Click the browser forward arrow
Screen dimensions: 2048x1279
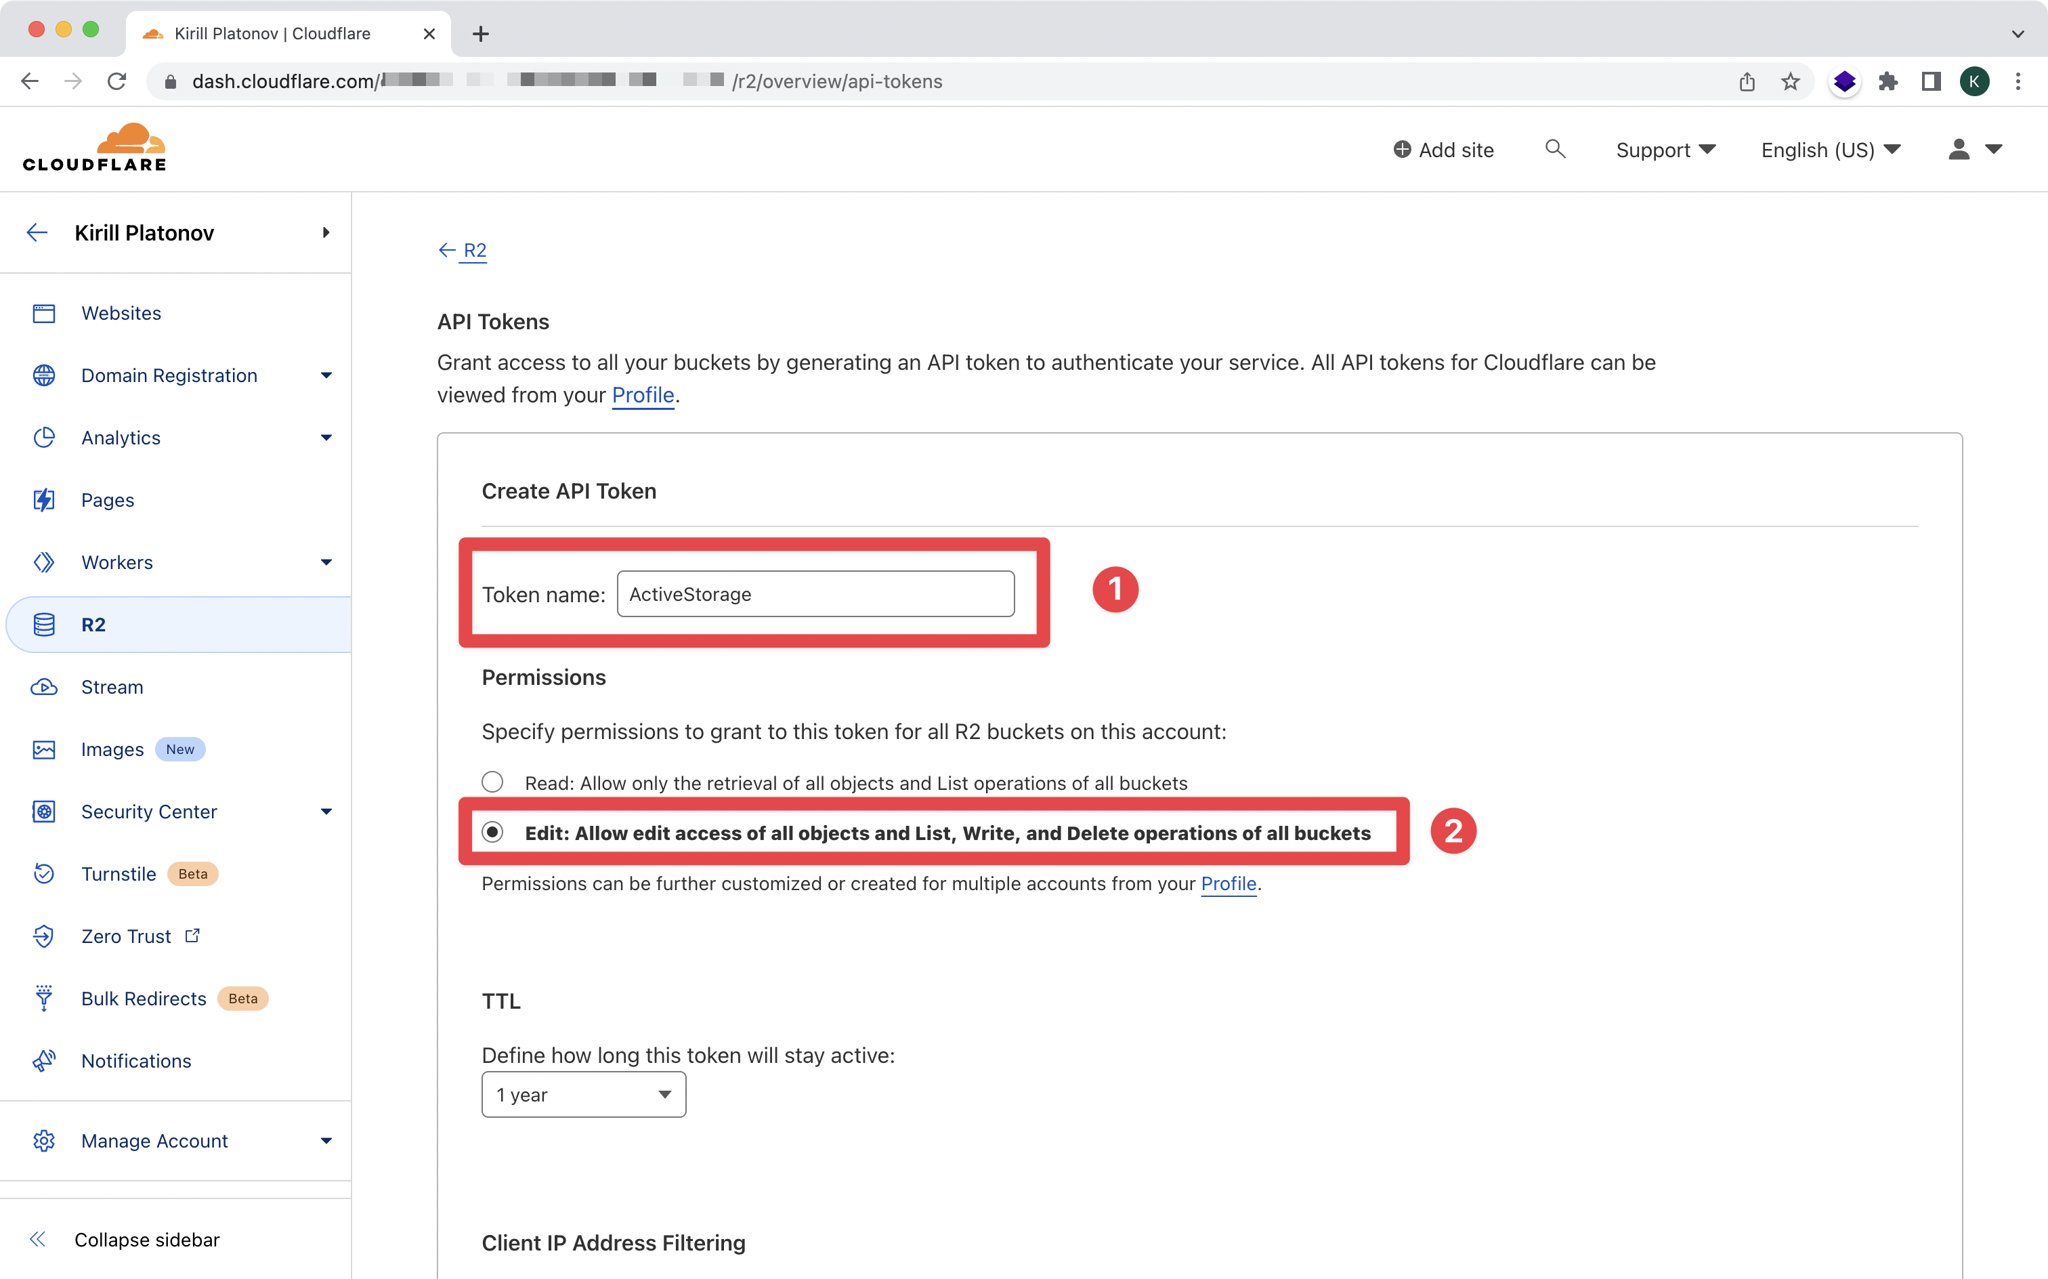[x=74, y=81]
